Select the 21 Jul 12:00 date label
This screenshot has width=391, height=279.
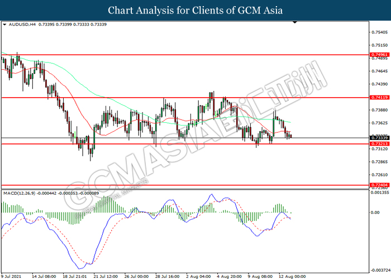click(x=105, y=276)
